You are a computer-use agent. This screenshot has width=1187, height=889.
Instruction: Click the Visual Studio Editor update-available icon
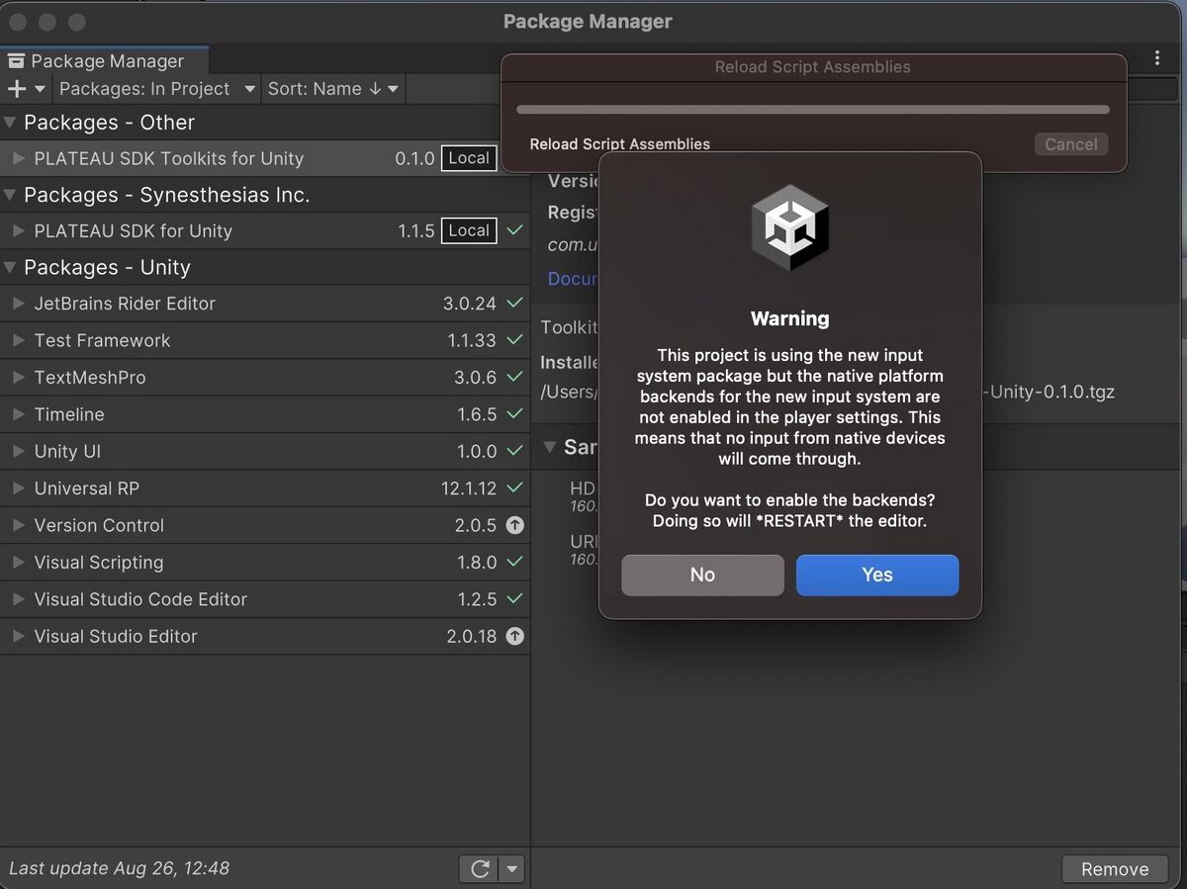(x=514, y=636)
